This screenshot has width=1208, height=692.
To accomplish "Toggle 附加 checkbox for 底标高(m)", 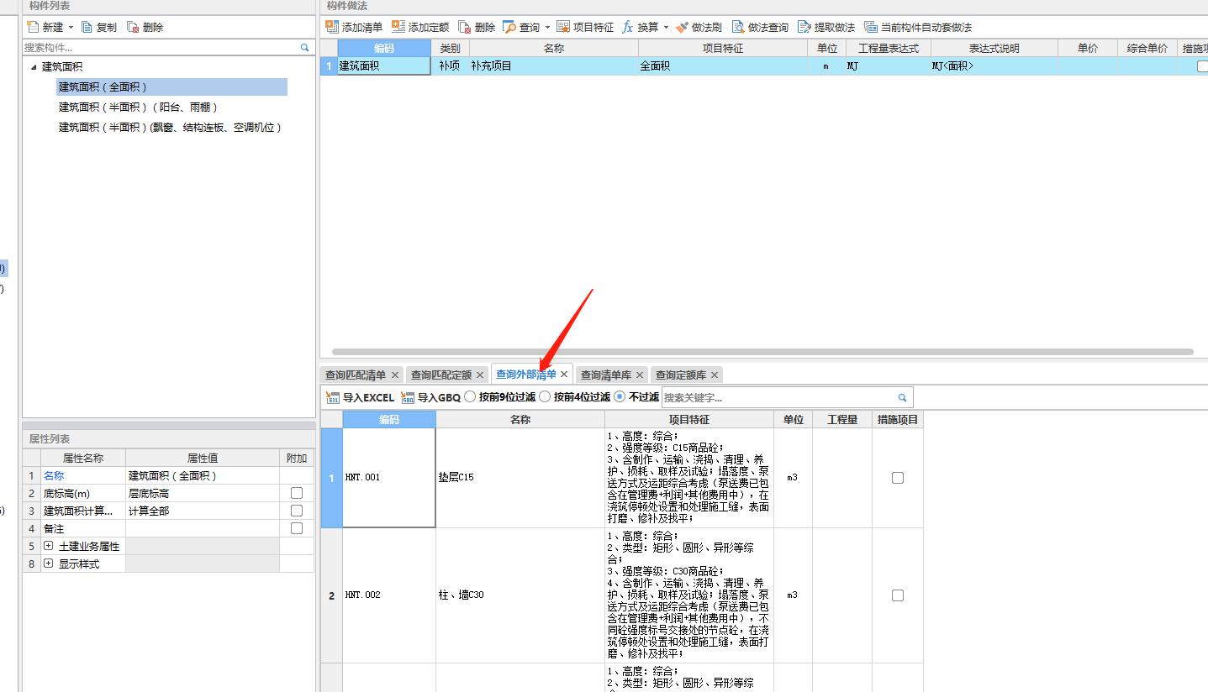I will [x=297, y=493].
